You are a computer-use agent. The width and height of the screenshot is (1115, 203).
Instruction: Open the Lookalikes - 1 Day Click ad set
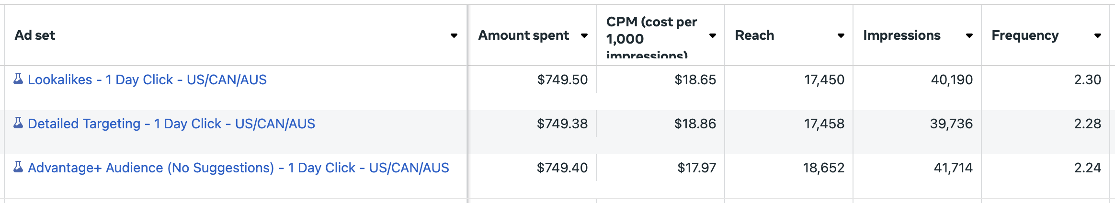[x=147, y=79]
